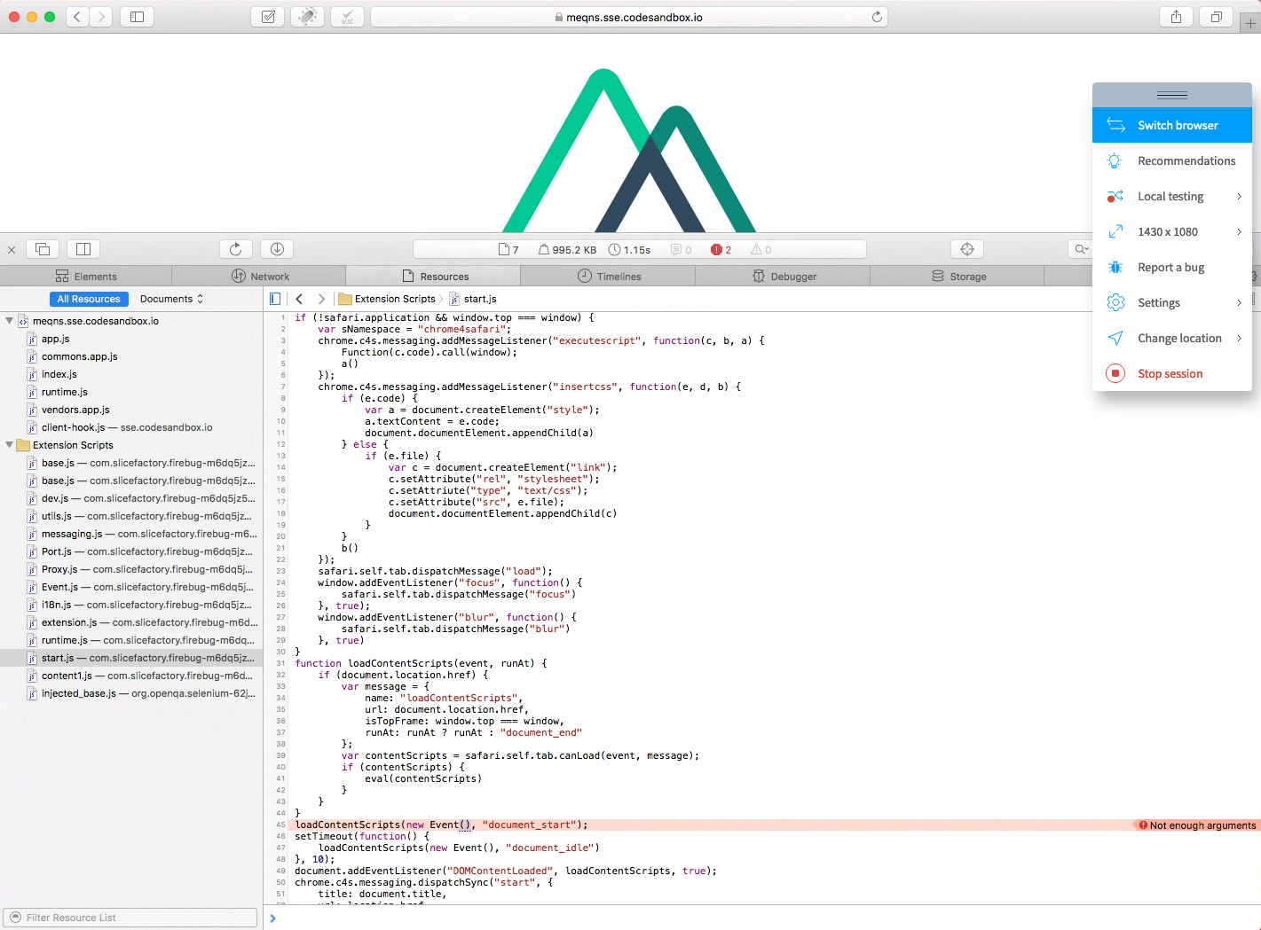Download the web archive from the inspector
The height and width of the screenshot is (930, 1261).
[x=277, y=249]
